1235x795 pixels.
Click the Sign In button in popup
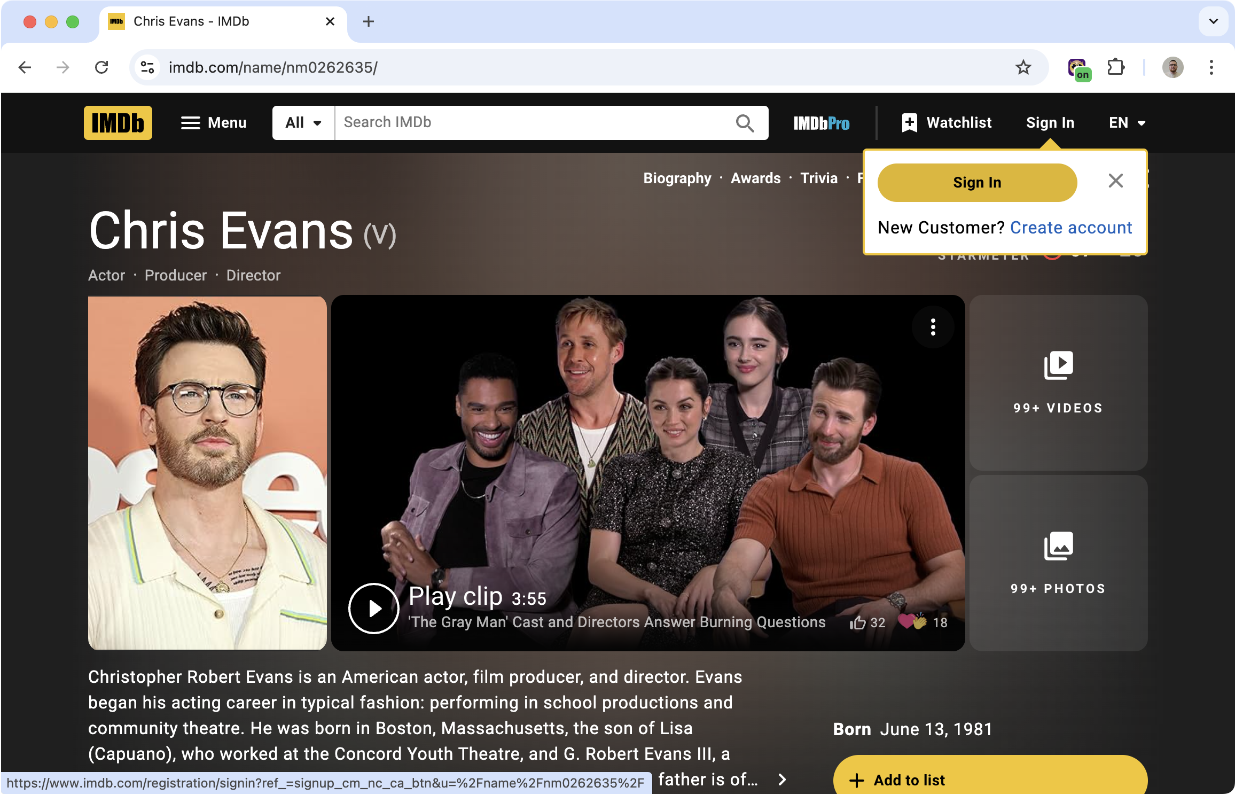[x=976, y=182]
